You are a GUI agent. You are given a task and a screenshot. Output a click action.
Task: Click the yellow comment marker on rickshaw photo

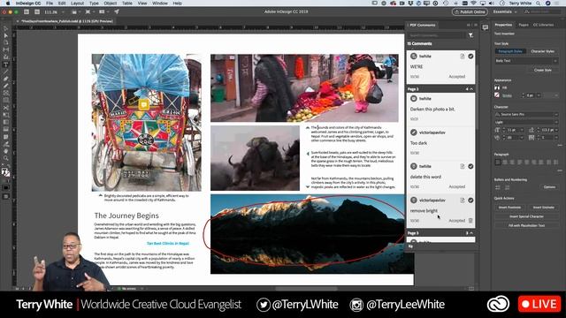pyautogui.click(x=143, y=105)
